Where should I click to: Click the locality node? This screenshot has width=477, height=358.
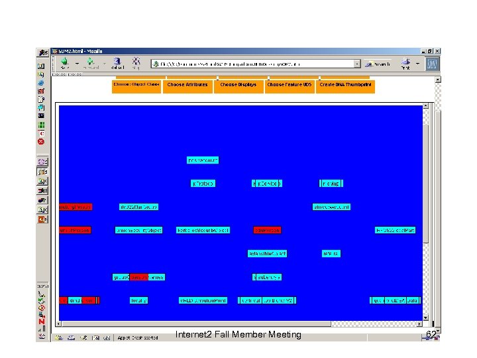tap(138, 300)
